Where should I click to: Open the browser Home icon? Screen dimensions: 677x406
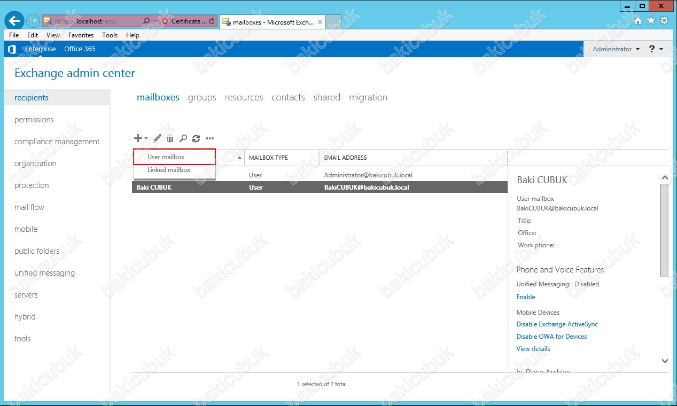(x=637, y=21)
